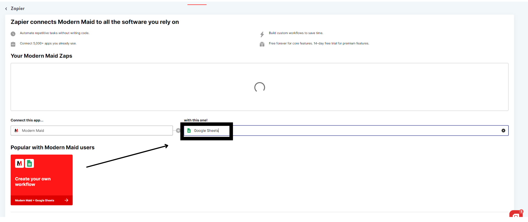Click the Modern Maid app field
528x222 pixels.
(x=92, y=130)
